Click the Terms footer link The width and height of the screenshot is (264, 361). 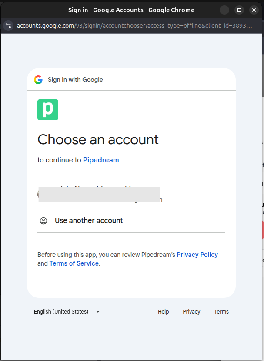pyautogui.click(x=221, y=311)
